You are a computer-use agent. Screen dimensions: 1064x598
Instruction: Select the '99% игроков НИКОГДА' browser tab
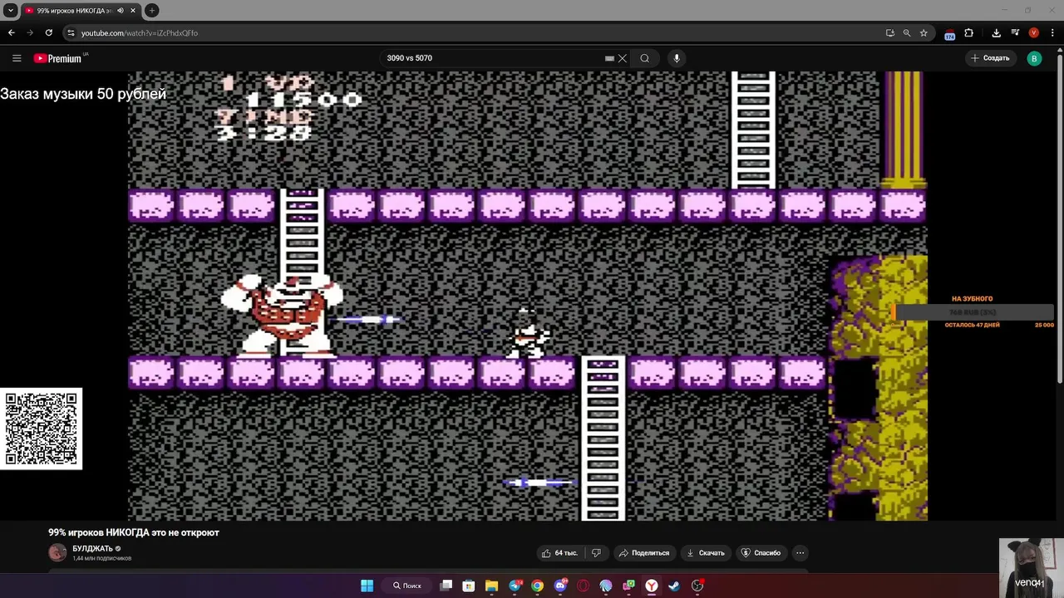tap(81, 11)
